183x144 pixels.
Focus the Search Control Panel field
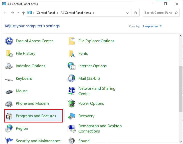tap(161, 13)
